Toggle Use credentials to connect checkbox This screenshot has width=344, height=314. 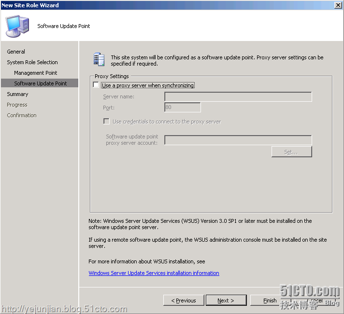pyautogui.click(x=106, y=122)
